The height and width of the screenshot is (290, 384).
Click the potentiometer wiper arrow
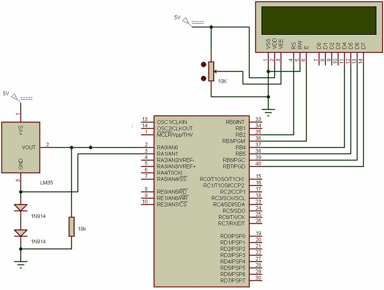click(x=218, y=71)
